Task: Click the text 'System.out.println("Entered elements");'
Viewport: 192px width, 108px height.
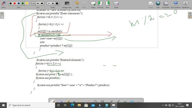Action: tap(60, 60)
